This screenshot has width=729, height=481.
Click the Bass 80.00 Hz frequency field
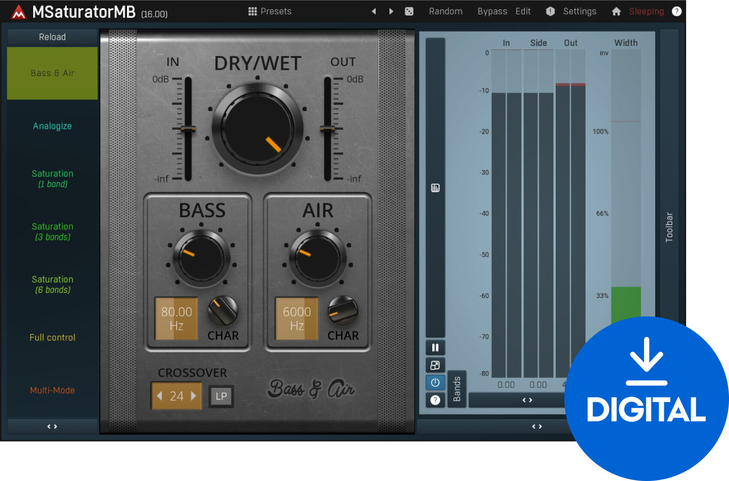[176, 319]
